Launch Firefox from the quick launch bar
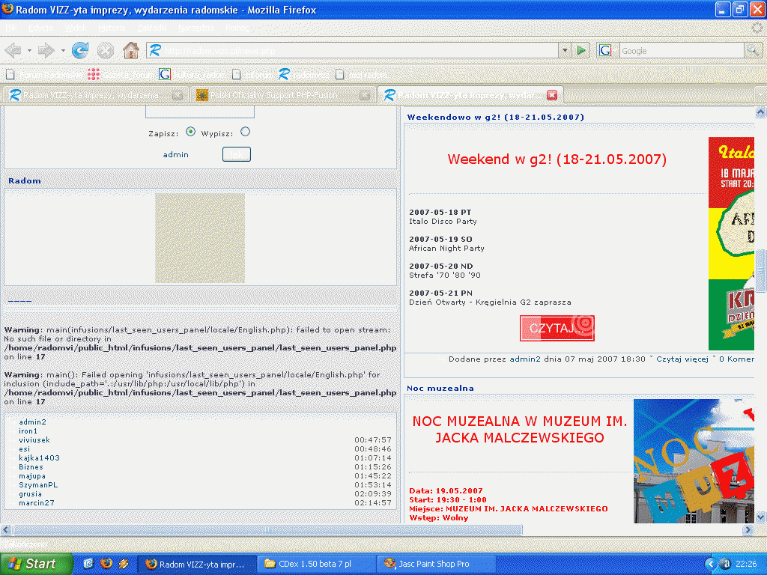767x575 pixels. pyautogui.click(x=106, y=564)
